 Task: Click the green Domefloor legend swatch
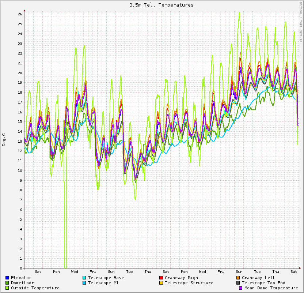click(x=7, y=283)
